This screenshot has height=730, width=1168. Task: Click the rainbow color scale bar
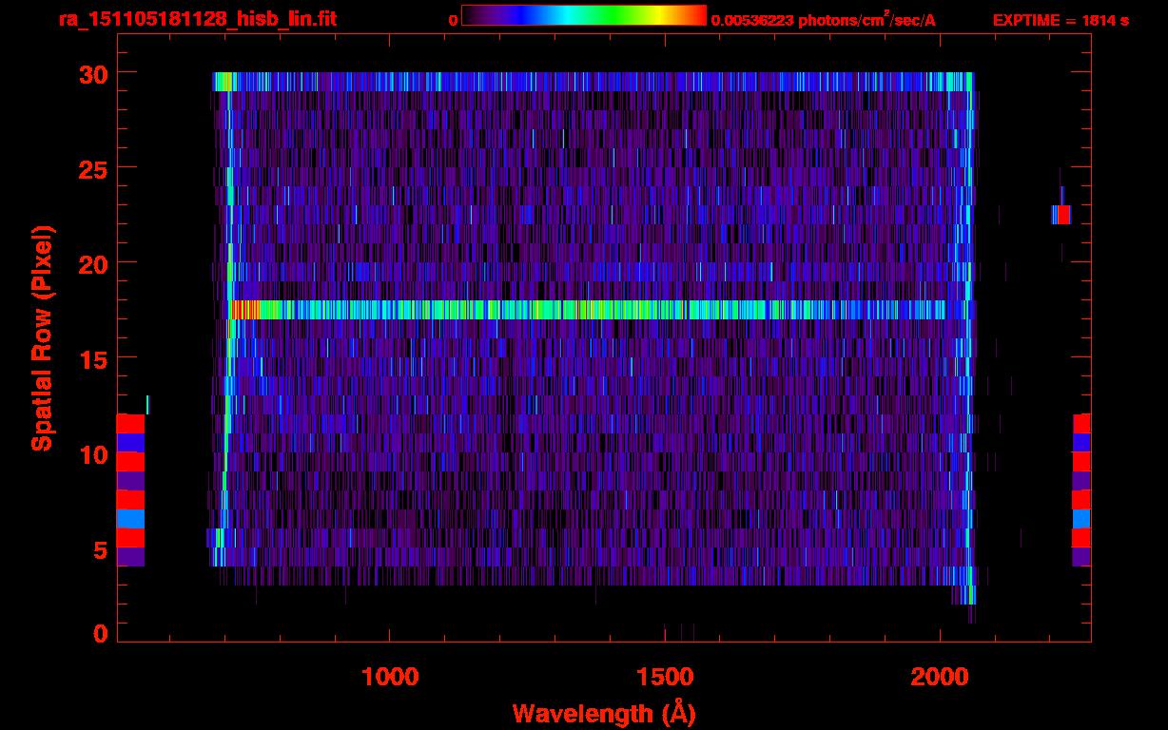pyautogui.click(x=583, y=16)
